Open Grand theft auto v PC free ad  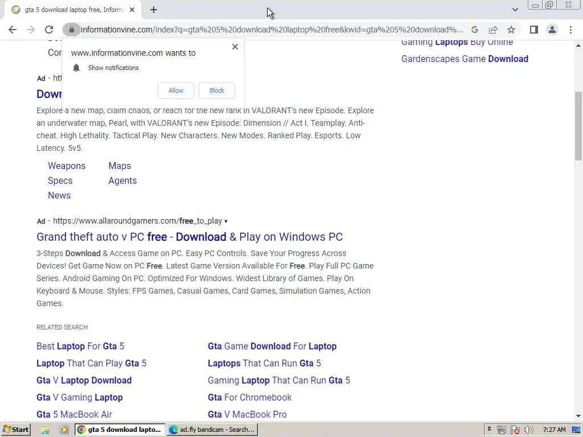pyautogui.click(x=190, y=237)
